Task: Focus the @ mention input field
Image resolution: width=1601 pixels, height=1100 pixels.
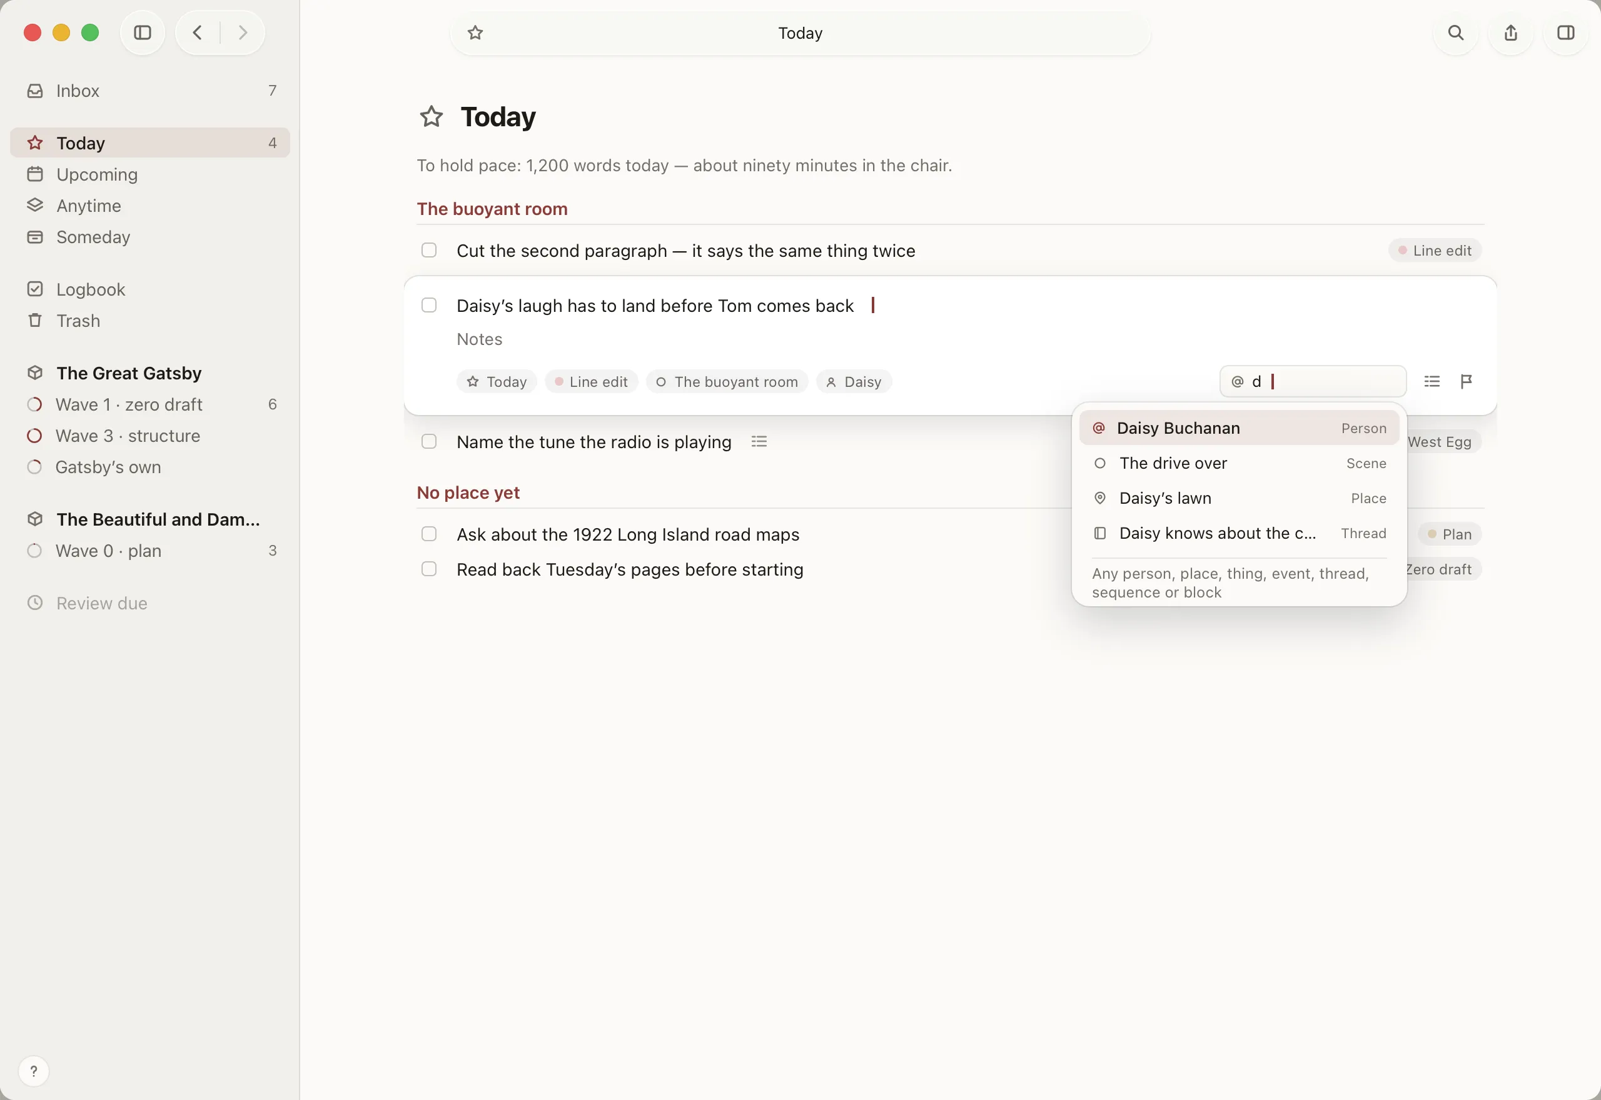Action: pos(1313,381)
